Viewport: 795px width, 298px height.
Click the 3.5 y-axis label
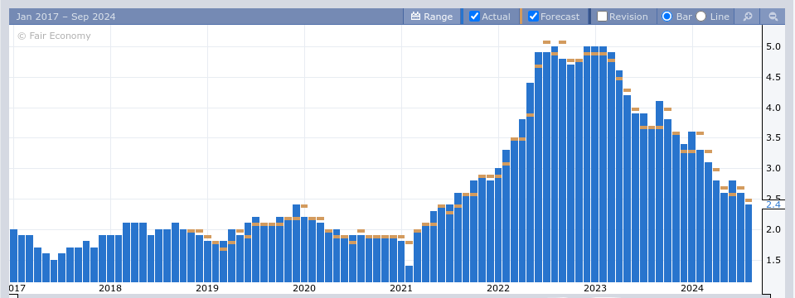773,137
